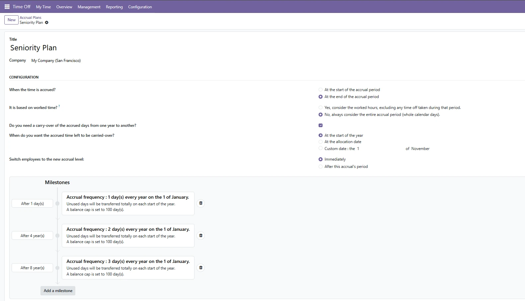
Task: Click the Seniority Plan title field
Action: [34, 48]
